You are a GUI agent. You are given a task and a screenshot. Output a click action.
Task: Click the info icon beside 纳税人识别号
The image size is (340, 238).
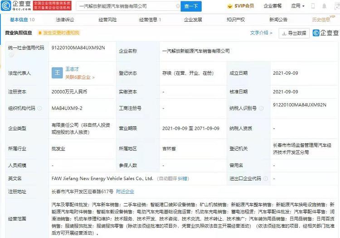point(262,108)
